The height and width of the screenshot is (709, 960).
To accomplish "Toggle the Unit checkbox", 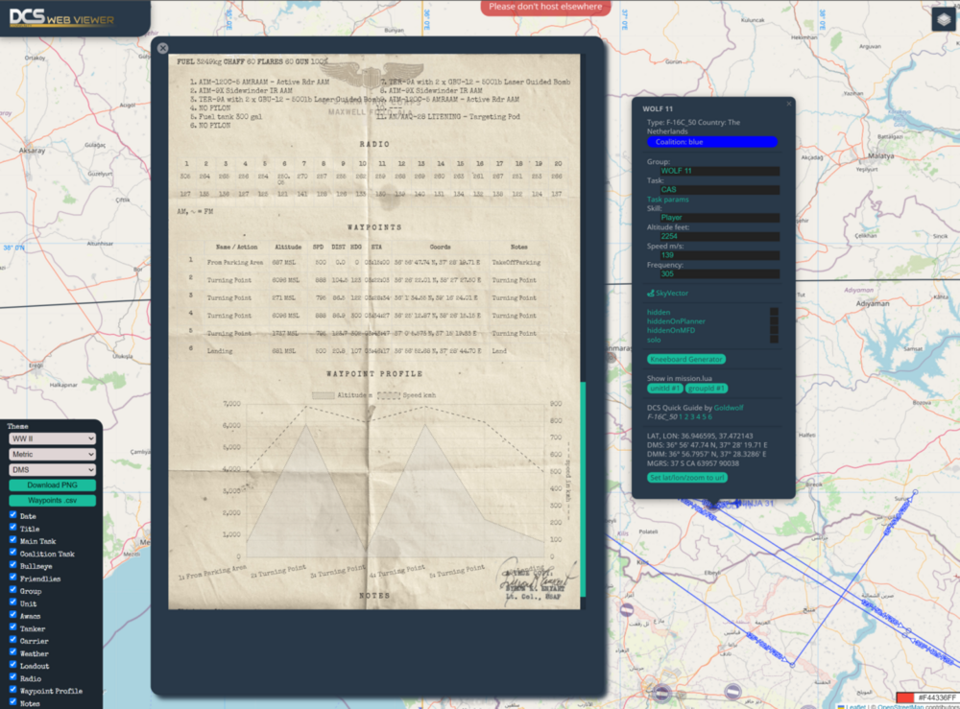I will (x=12, y=602).
